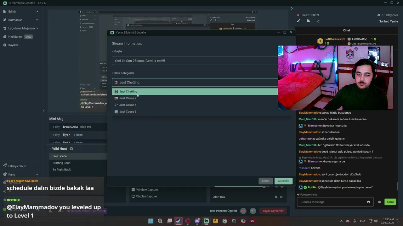The width and height of the screenshot is (403, 226).
Task: Click Yayını Sonlandır to end stream
Action: pos(273,211)
